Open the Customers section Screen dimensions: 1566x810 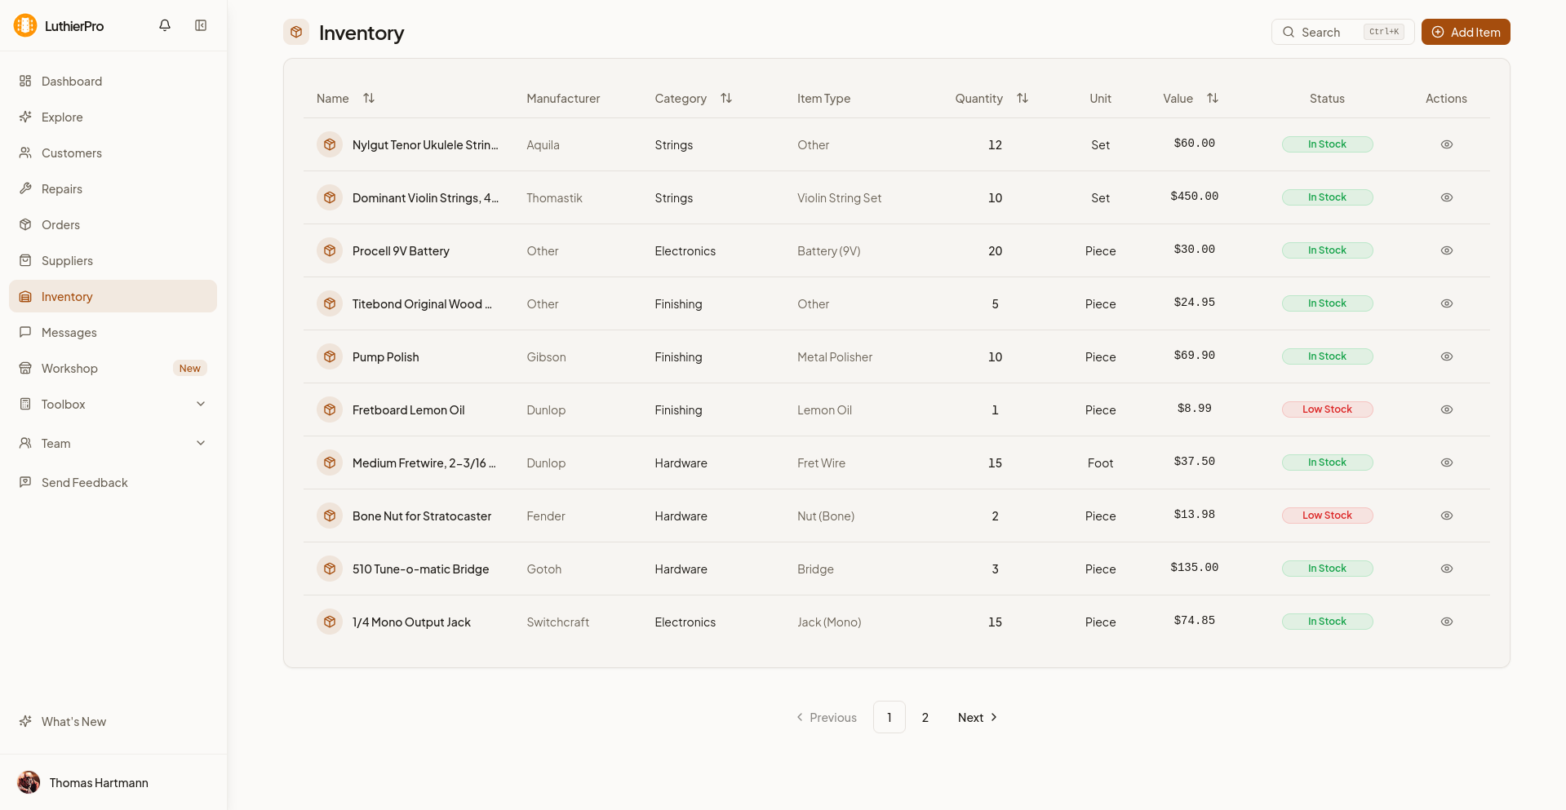(x=113, y=153)
